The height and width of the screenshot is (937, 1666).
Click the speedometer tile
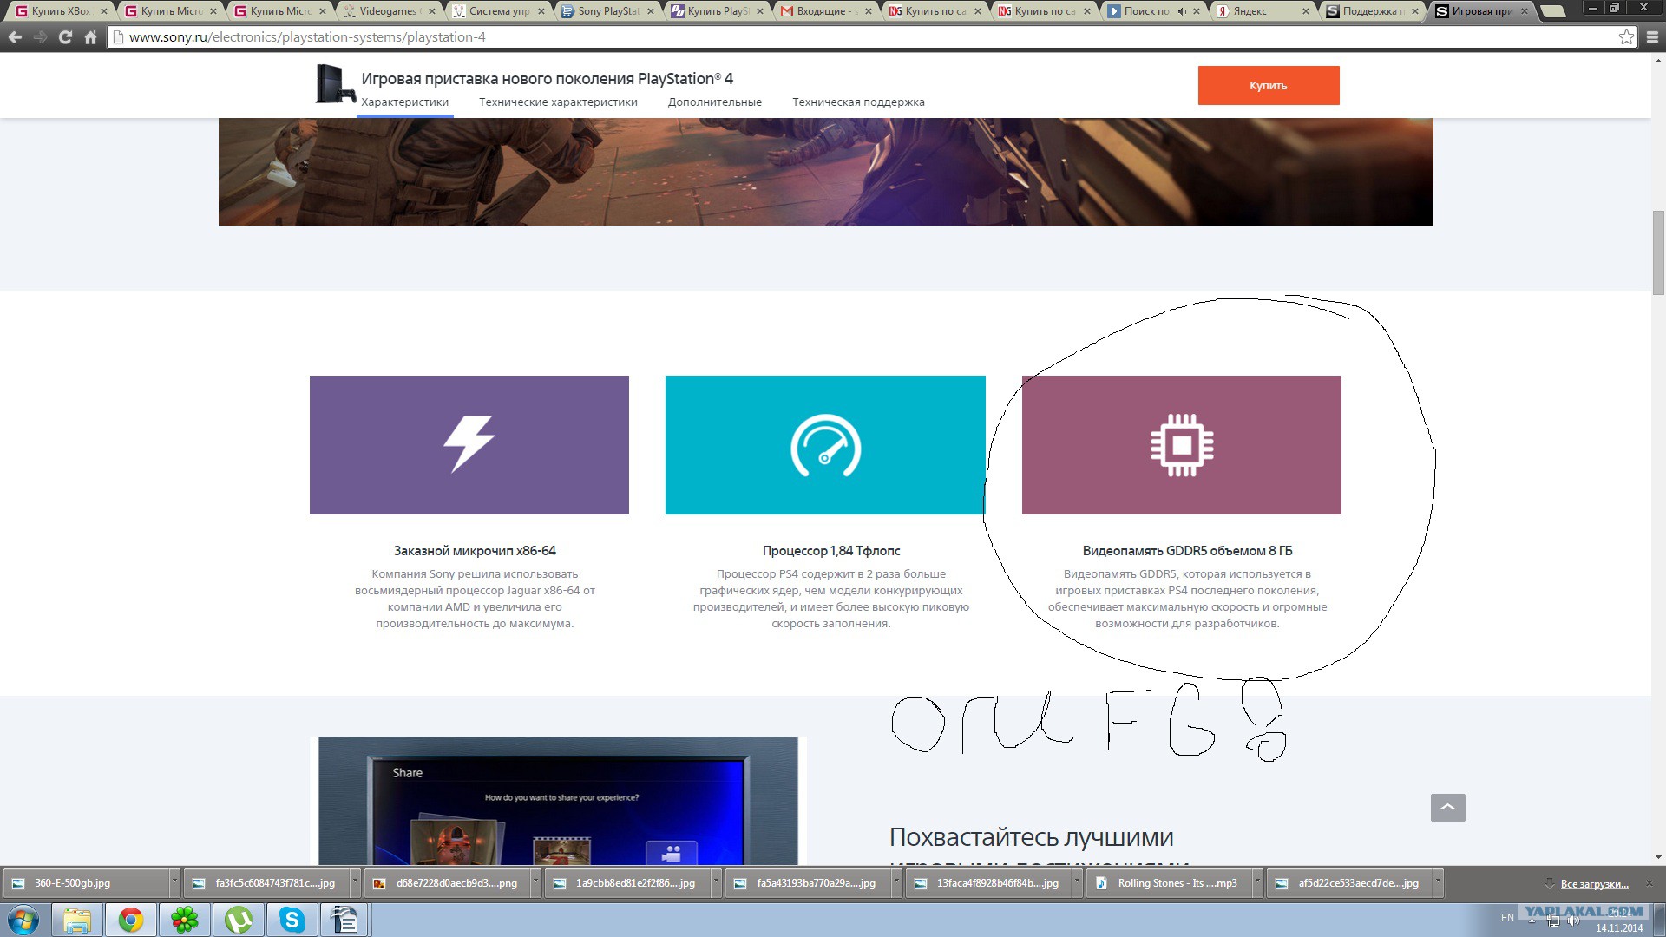825,445
